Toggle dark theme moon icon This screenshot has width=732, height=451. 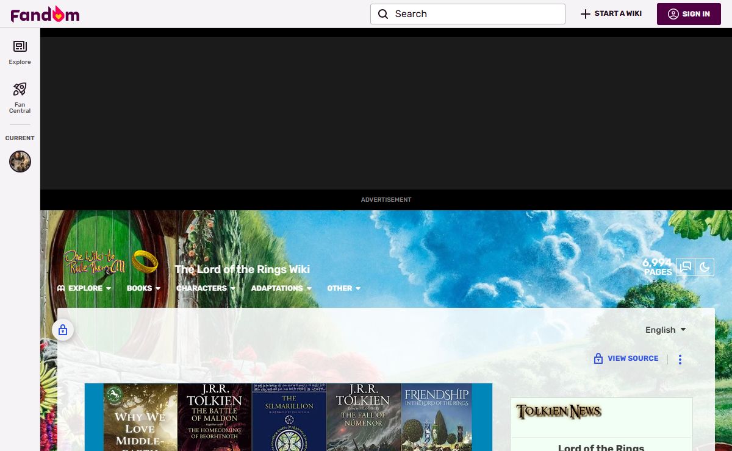pyautogui.click(x=705, y=267)
